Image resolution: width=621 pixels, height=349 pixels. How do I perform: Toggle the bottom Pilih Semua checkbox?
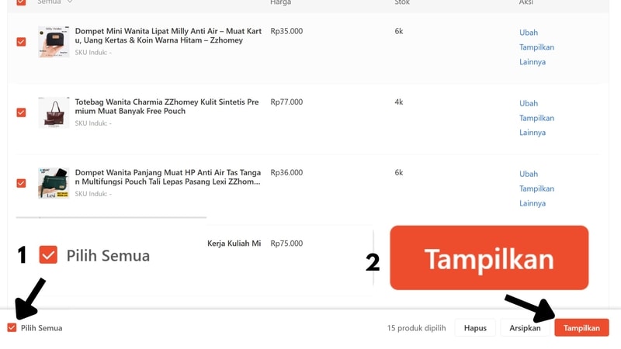coord(12,328)
